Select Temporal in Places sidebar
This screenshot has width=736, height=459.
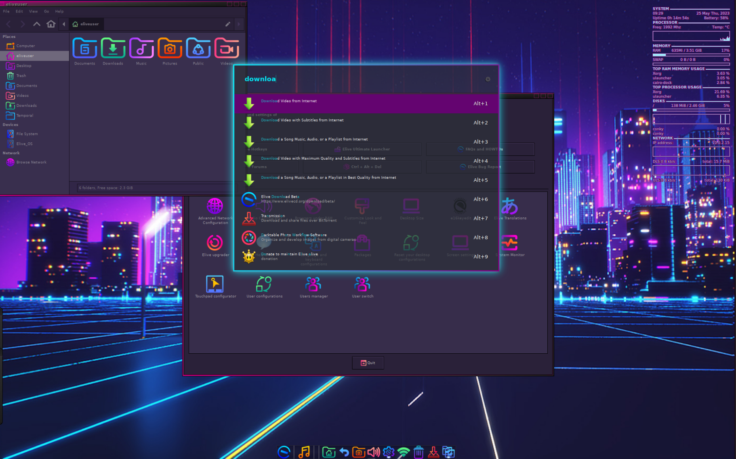(x=34, y=115)
